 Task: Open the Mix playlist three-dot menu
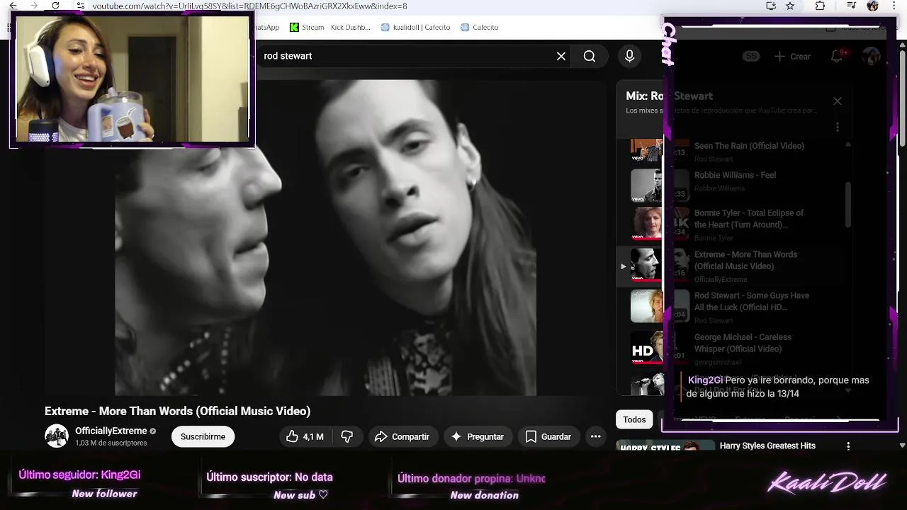pyautogui.click(x=838, y=127)
